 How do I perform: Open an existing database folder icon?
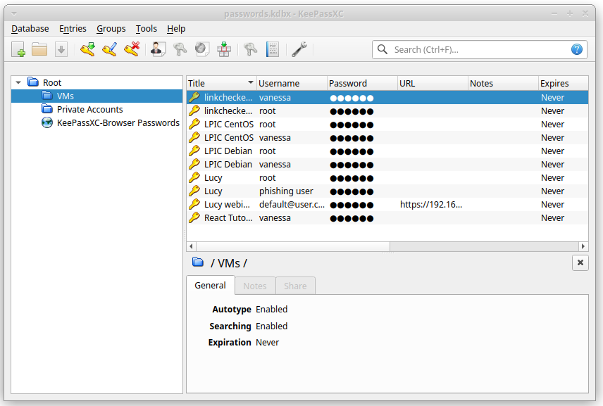39,49
